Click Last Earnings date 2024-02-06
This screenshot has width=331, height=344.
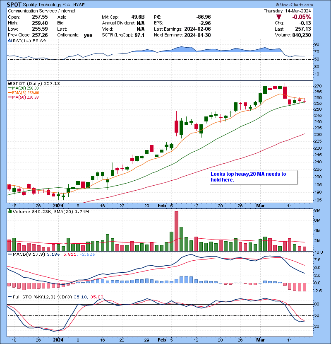pyautogui.click(x=198, y=29)
